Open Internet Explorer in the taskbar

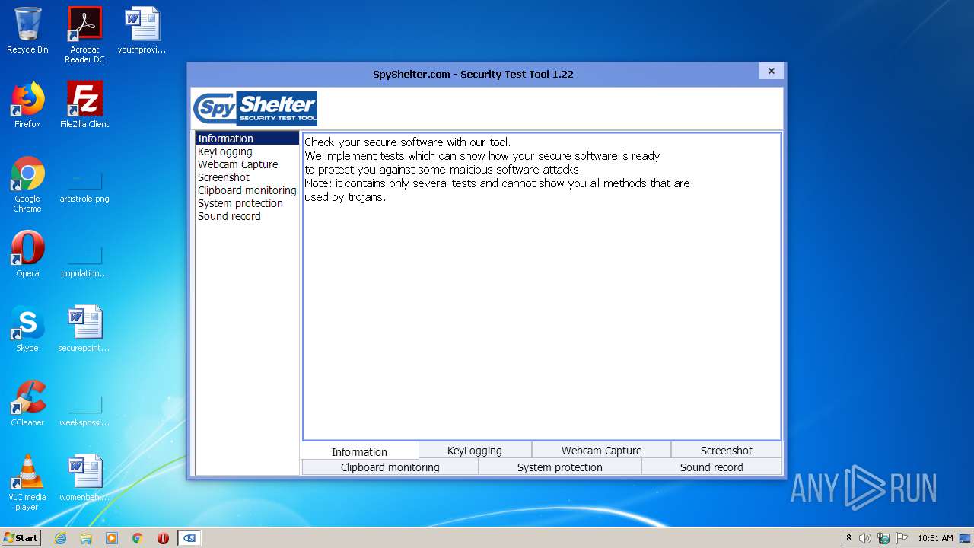tap(60, 538)
